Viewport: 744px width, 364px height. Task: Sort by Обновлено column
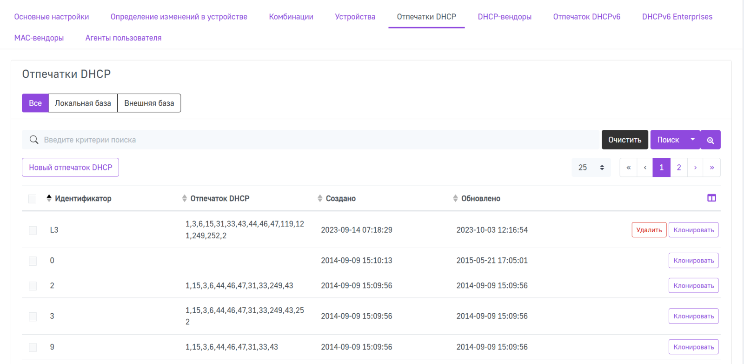(480, 199)
